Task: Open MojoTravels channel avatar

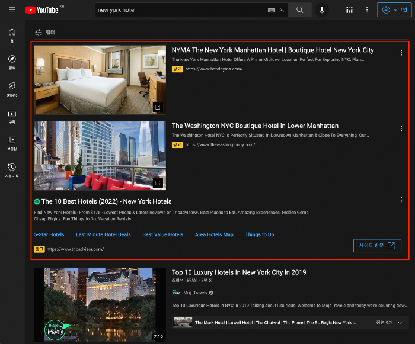Action: pyautogui.click(x=176, y=292)
